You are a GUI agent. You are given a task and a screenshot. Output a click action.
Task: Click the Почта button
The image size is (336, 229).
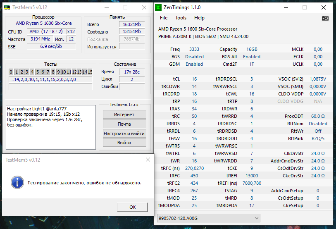pyautogui.click(x=124, y=124)
